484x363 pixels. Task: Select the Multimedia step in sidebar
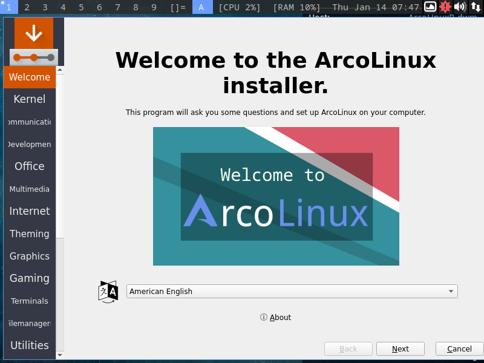point(30,189)
